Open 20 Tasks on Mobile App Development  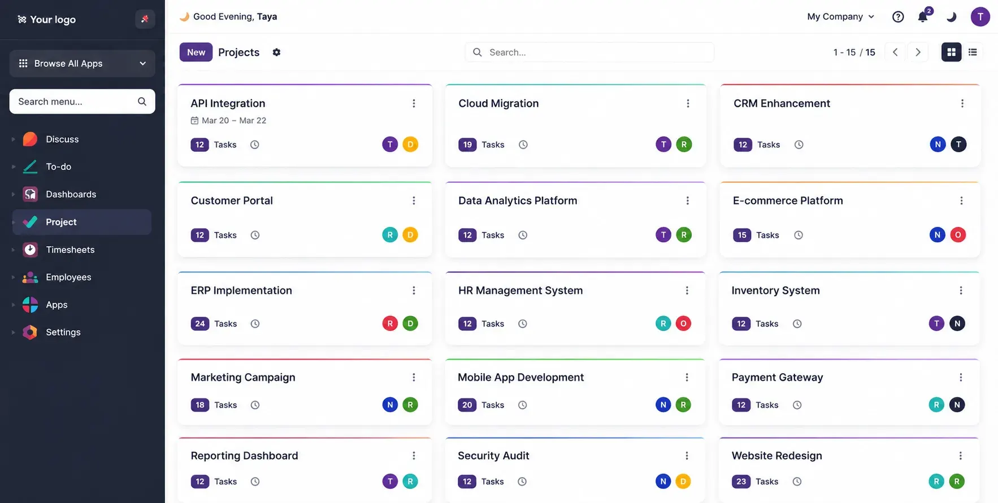[481, 405]
